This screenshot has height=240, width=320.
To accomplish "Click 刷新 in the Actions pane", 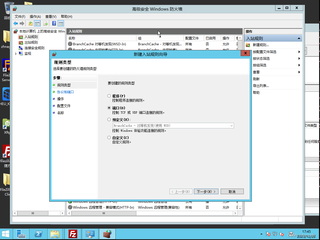I will coord(256,79).
